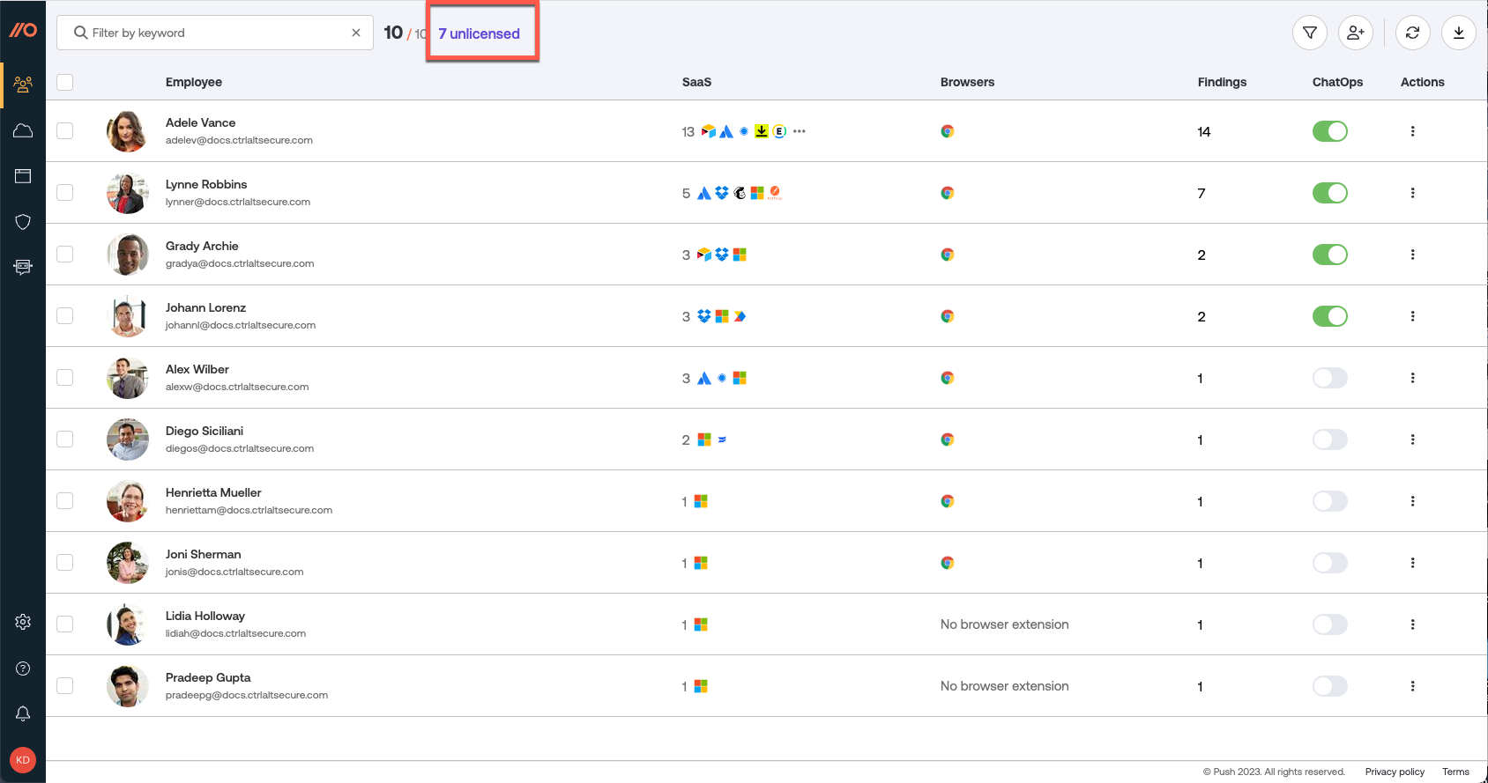Open actions menu for Grady Archie
The image size is (1488, 783).
pyautogui.click(x=1412, y=255)
